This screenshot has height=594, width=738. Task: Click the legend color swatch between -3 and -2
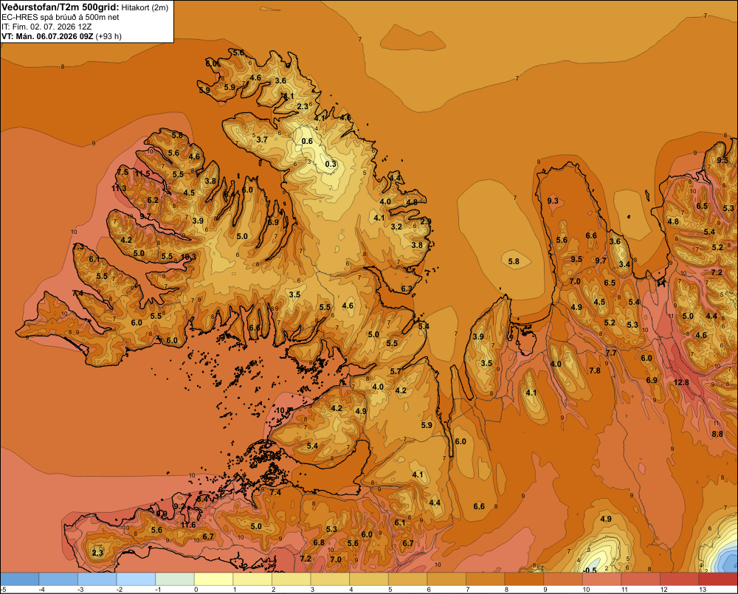97,579
